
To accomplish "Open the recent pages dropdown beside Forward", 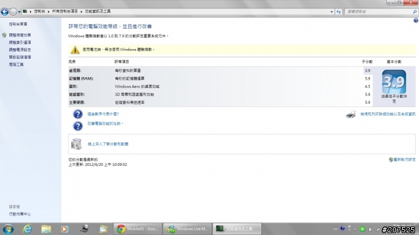I will click(x=19, y=12).
